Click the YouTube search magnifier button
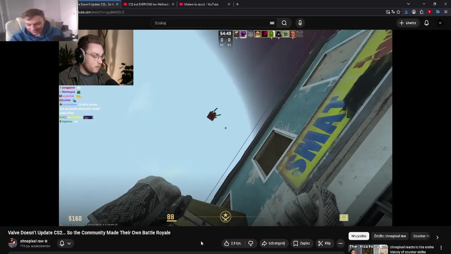This screenshot has height=254, width=451. coord(284,23)
